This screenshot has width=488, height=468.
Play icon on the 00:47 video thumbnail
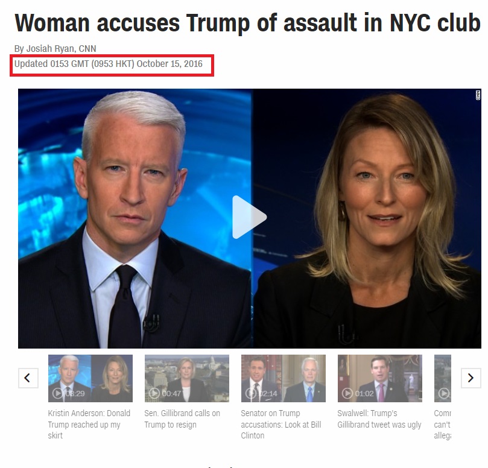pos(154,393)
